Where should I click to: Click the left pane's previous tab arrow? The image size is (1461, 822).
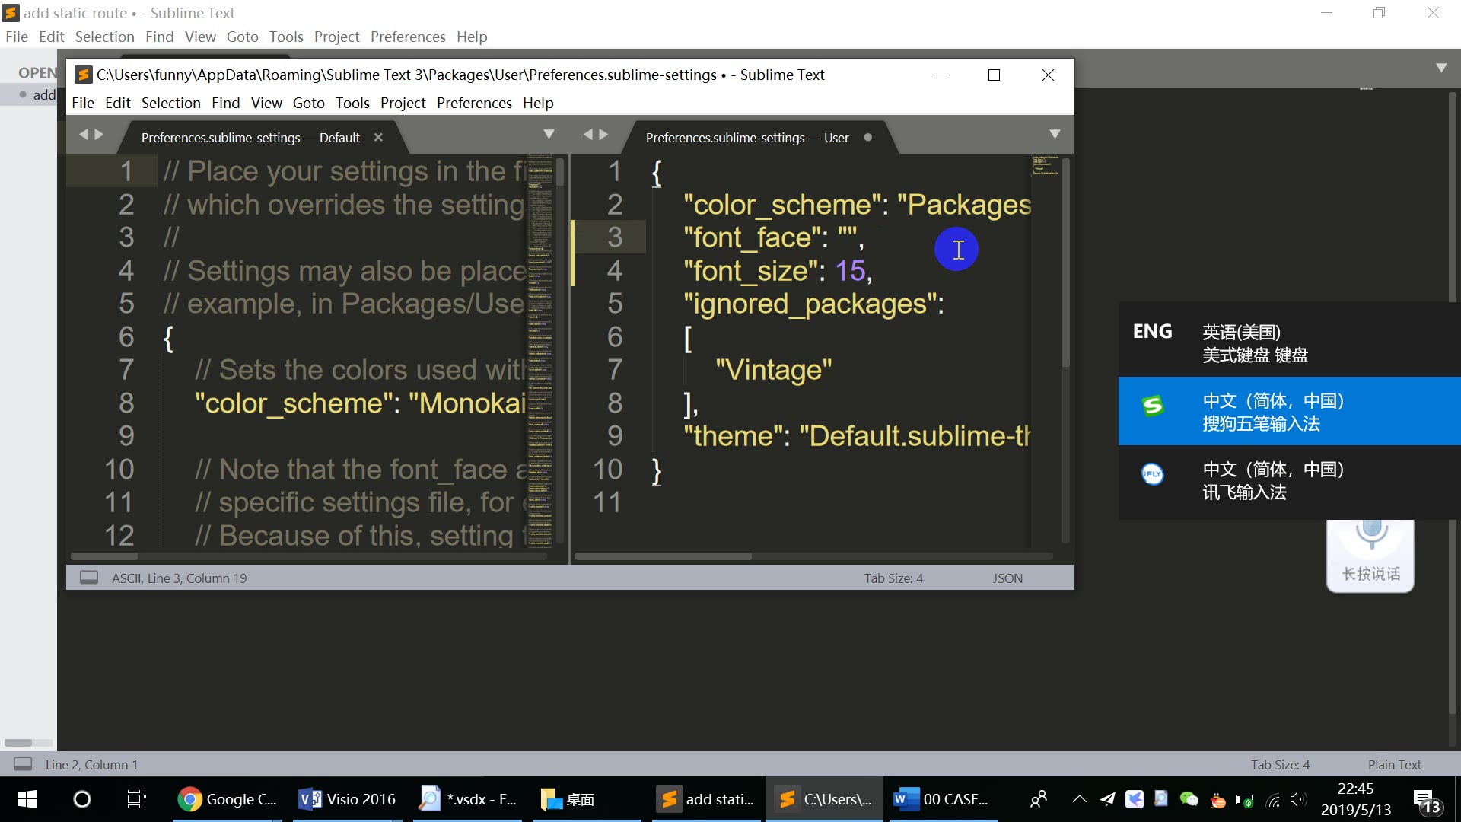coord(83,135)
